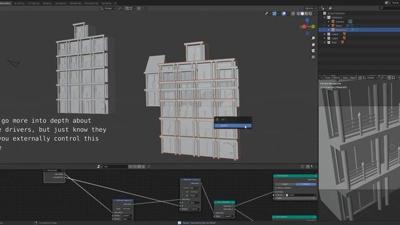Click the Group Input node header
The height and width of the screenshot is (225, 400).
(54, 171)
